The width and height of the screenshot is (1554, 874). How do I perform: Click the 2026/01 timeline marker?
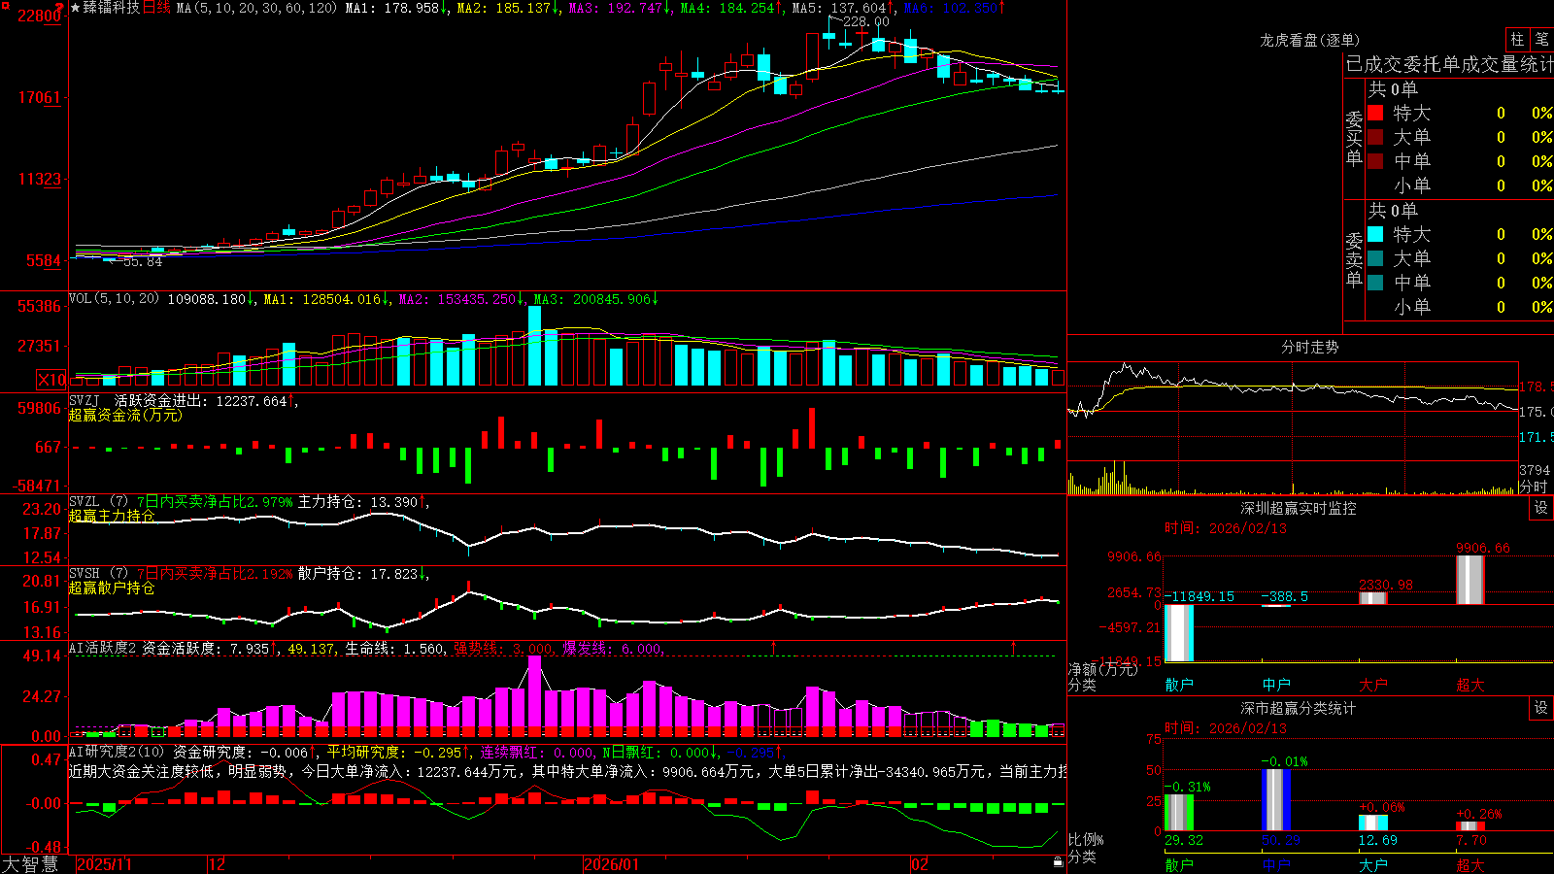click(612, 864)
